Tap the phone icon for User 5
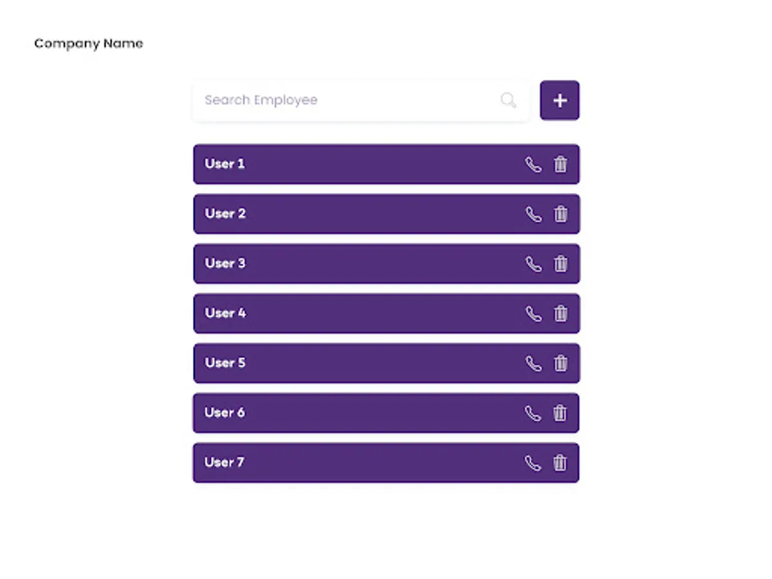 (x=533, y=363)
